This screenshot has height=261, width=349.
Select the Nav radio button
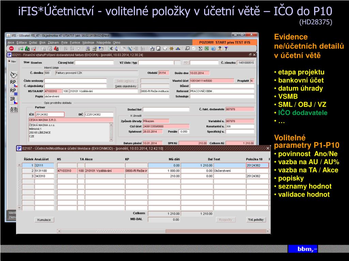click(9, 61)
